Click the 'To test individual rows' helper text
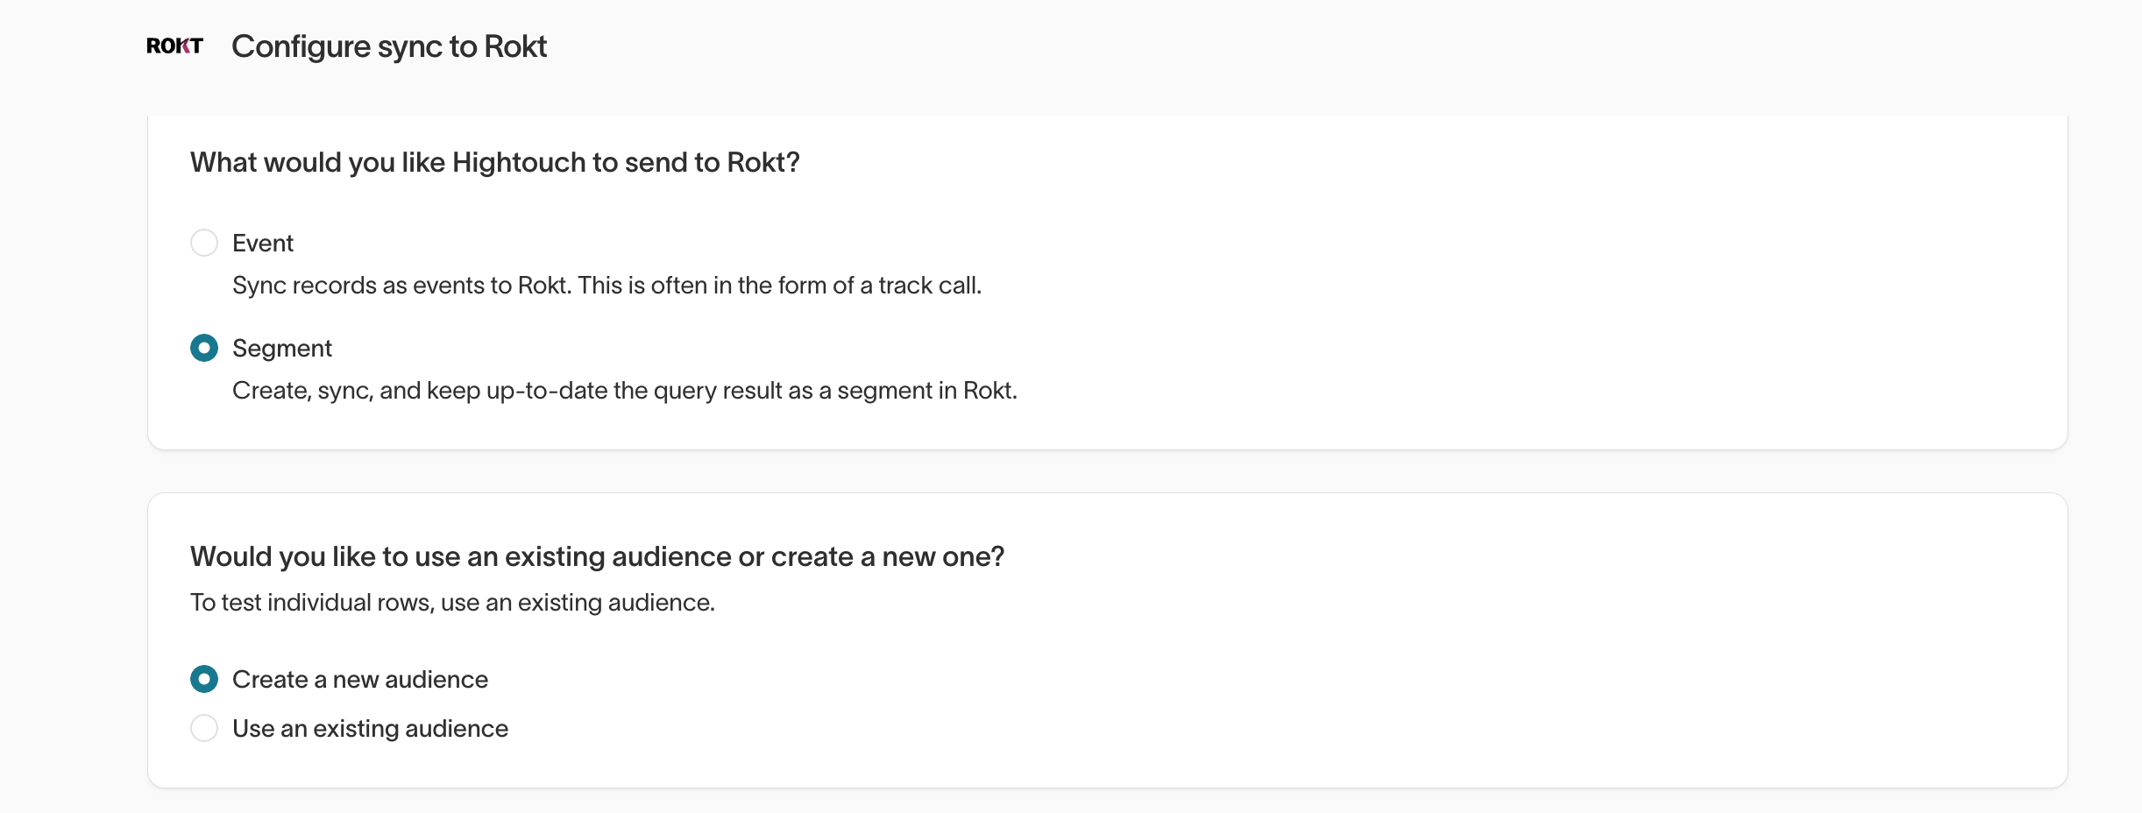The width and height of the screenshot is (2142, 813). coord(452,603)
